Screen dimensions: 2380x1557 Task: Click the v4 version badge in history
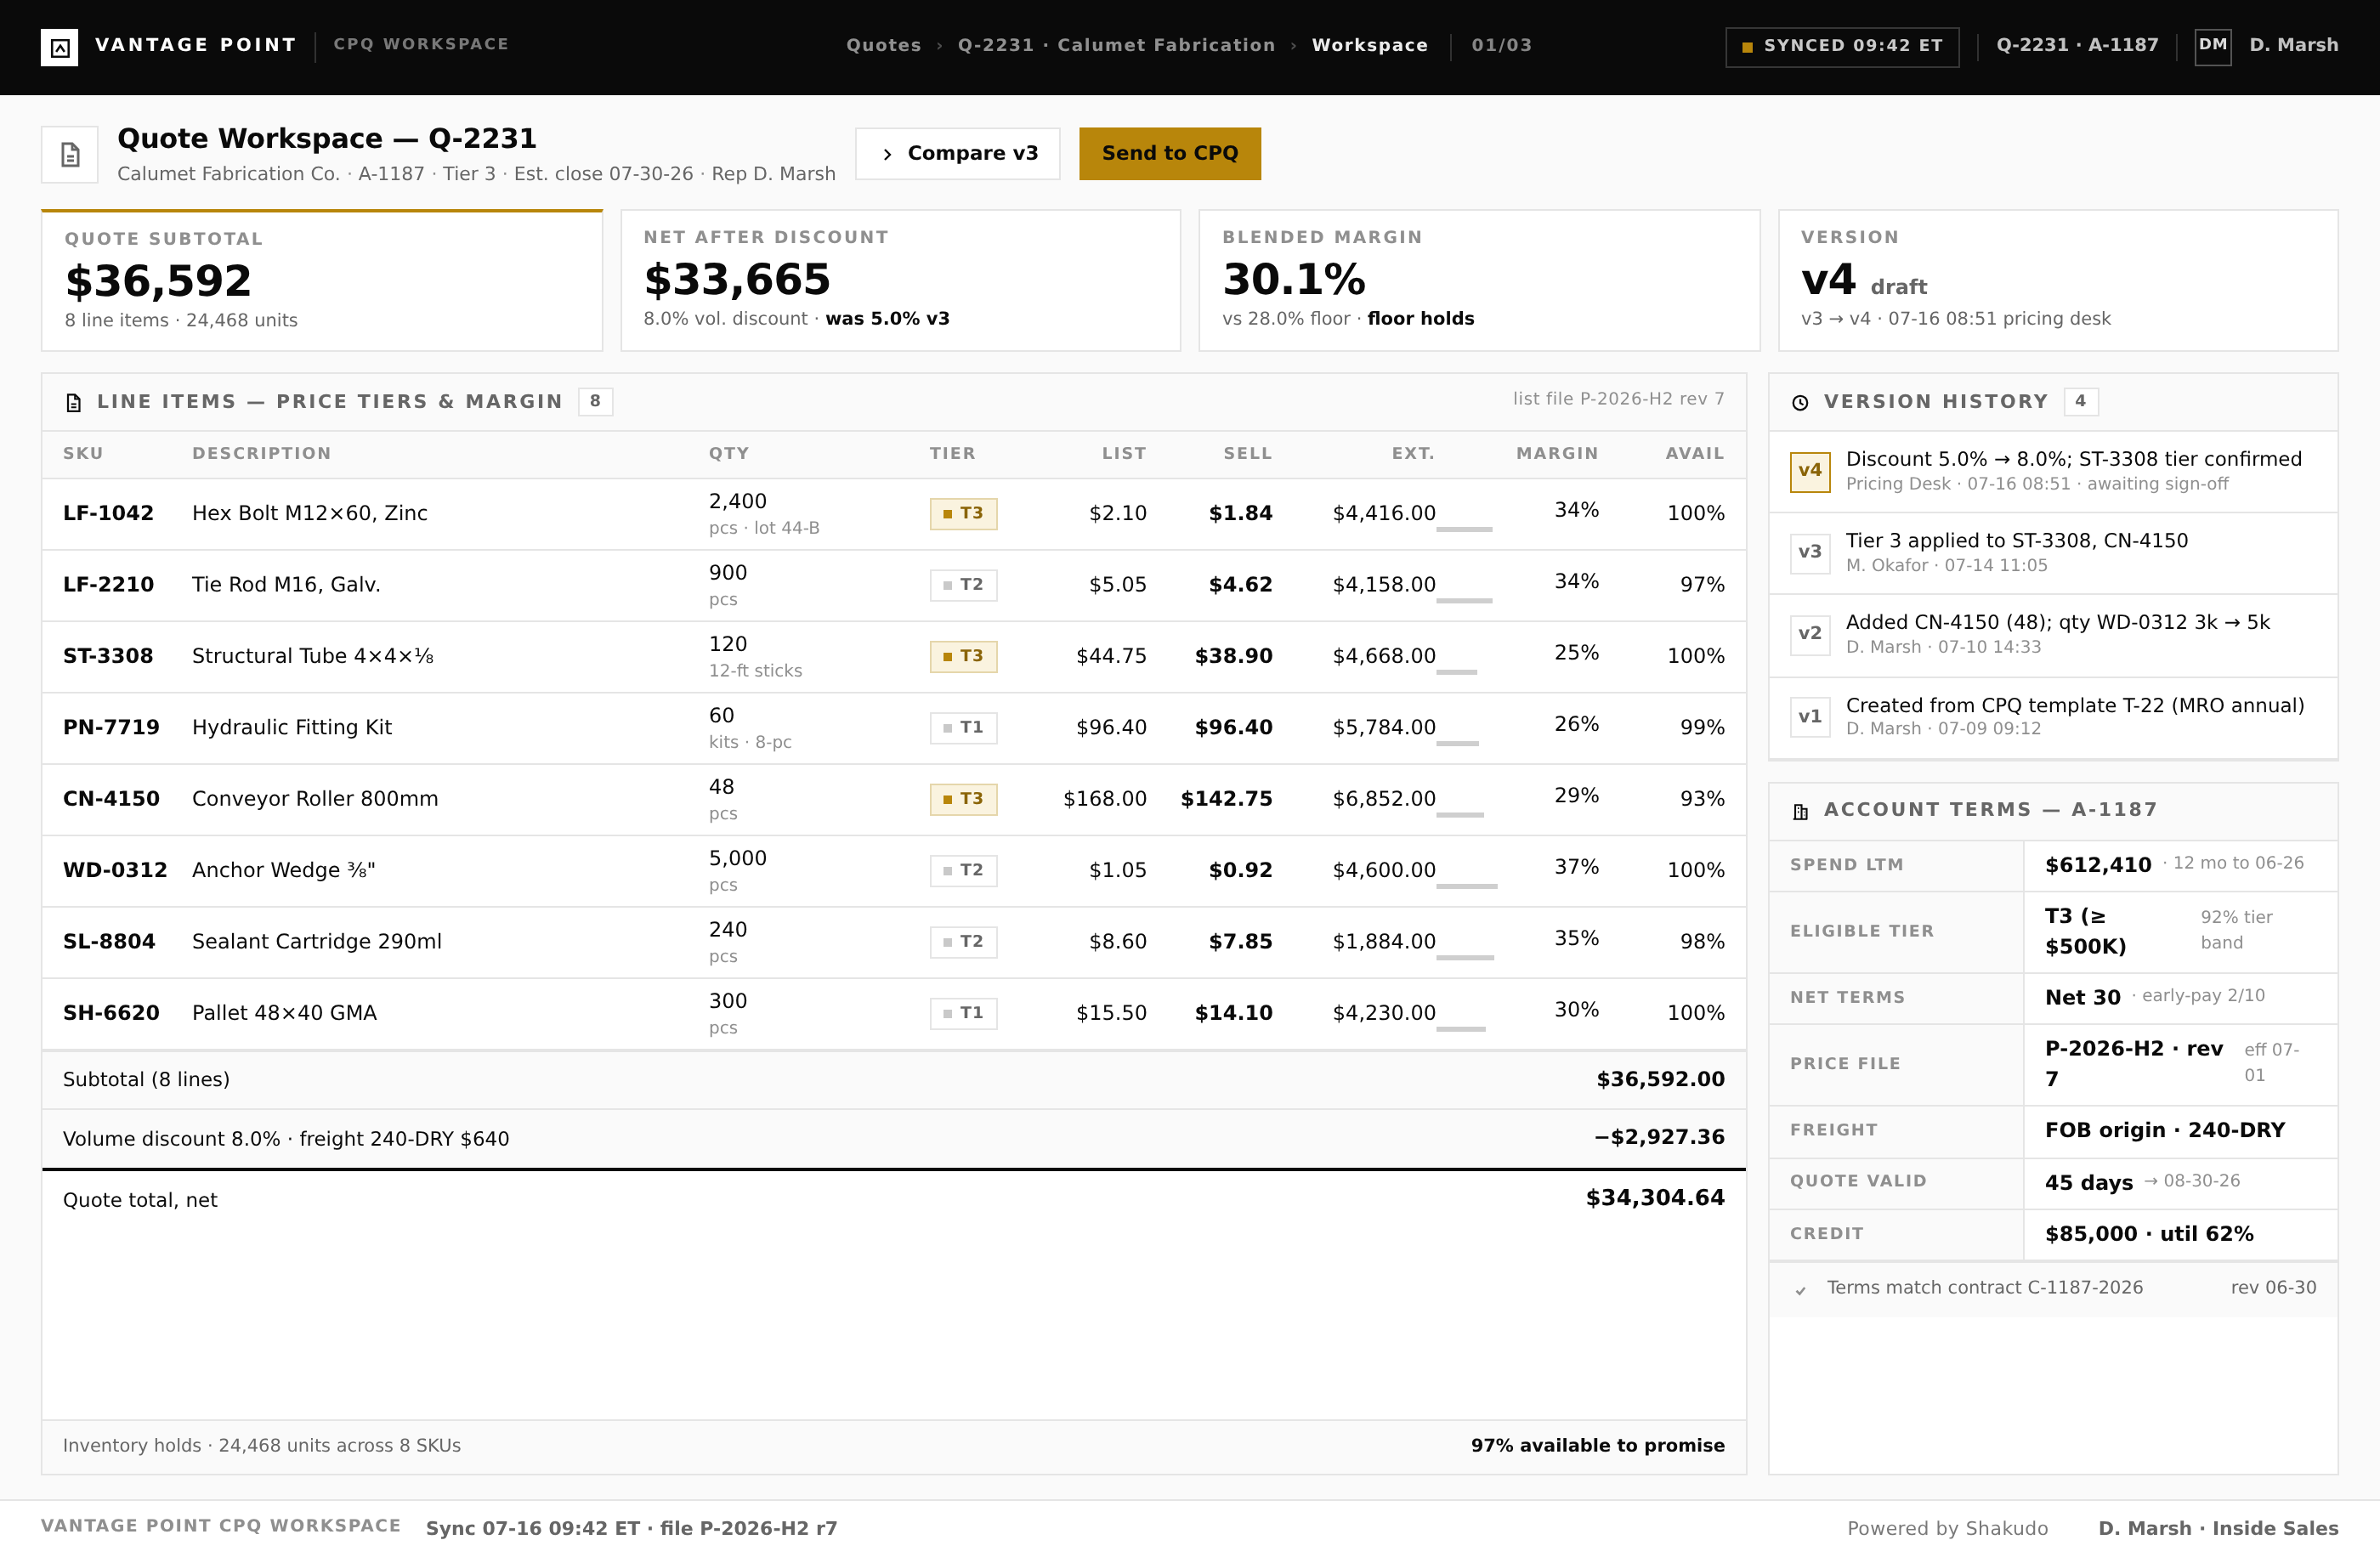[x=1810, y=471]
